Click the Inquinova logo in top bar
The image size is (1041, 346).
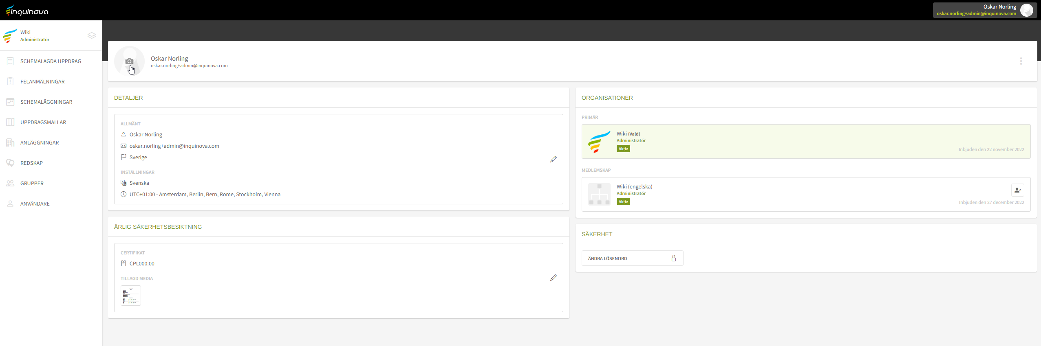pyautogui.click(x=27, y=11)
